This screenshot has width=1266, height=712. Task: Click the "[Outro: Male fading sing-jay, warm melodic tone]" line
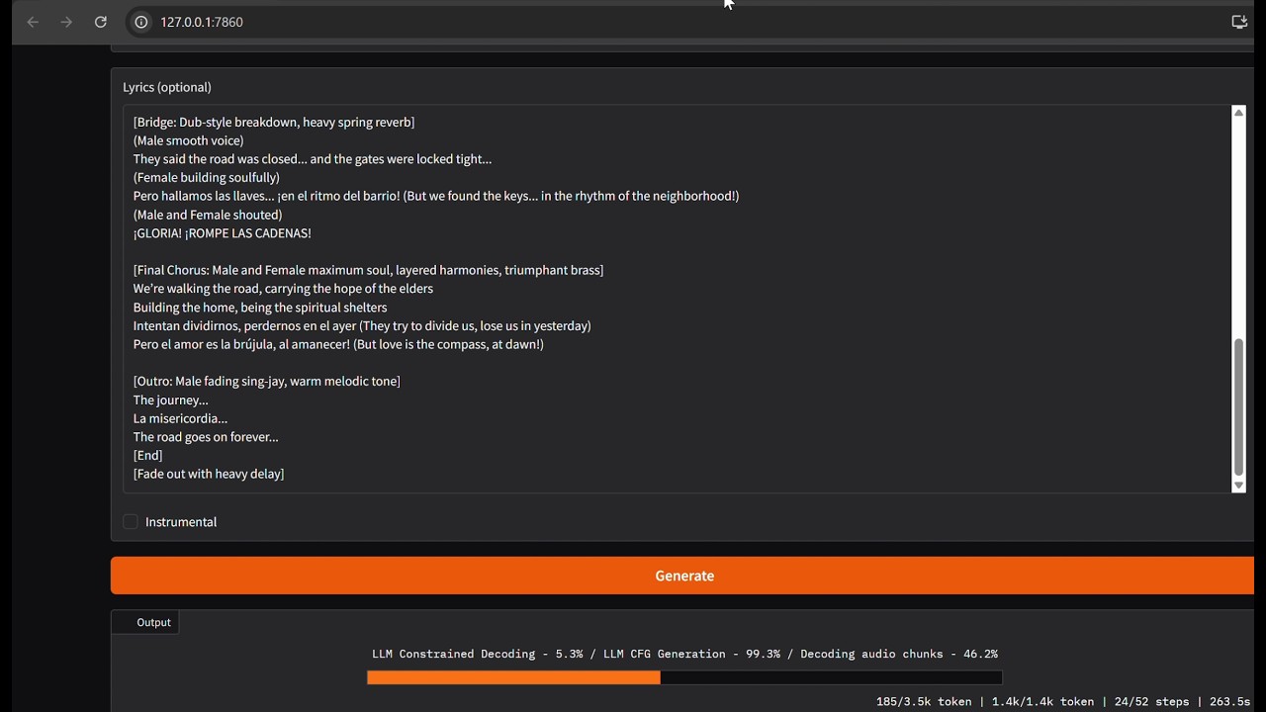tap(267, 381)
